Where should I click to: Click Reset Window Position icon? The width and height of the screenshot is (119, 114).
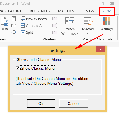point(55,32)
